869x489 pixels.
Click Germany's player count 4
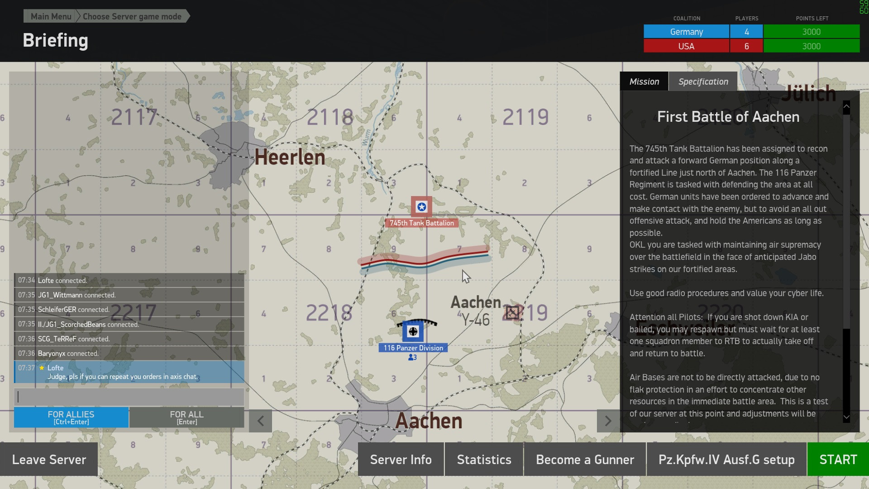click(746, 32)
